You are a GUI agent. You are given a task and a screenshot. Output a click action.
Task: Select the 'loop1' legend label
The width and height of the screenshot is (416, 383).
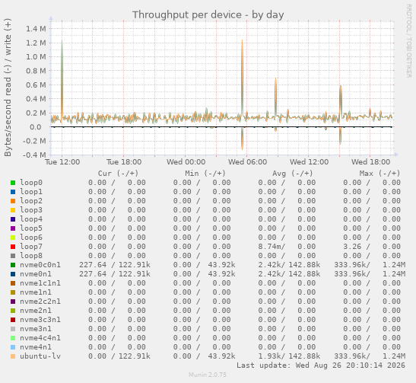[x=31, y=192]
